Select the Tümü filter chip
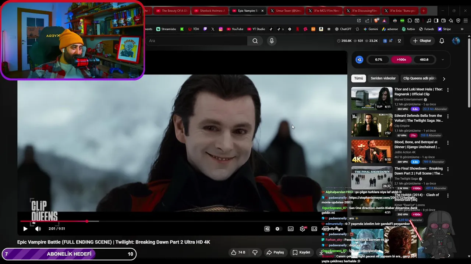This screenshot has height=264, width=471. pyautogui.click(x=358, y=78)
